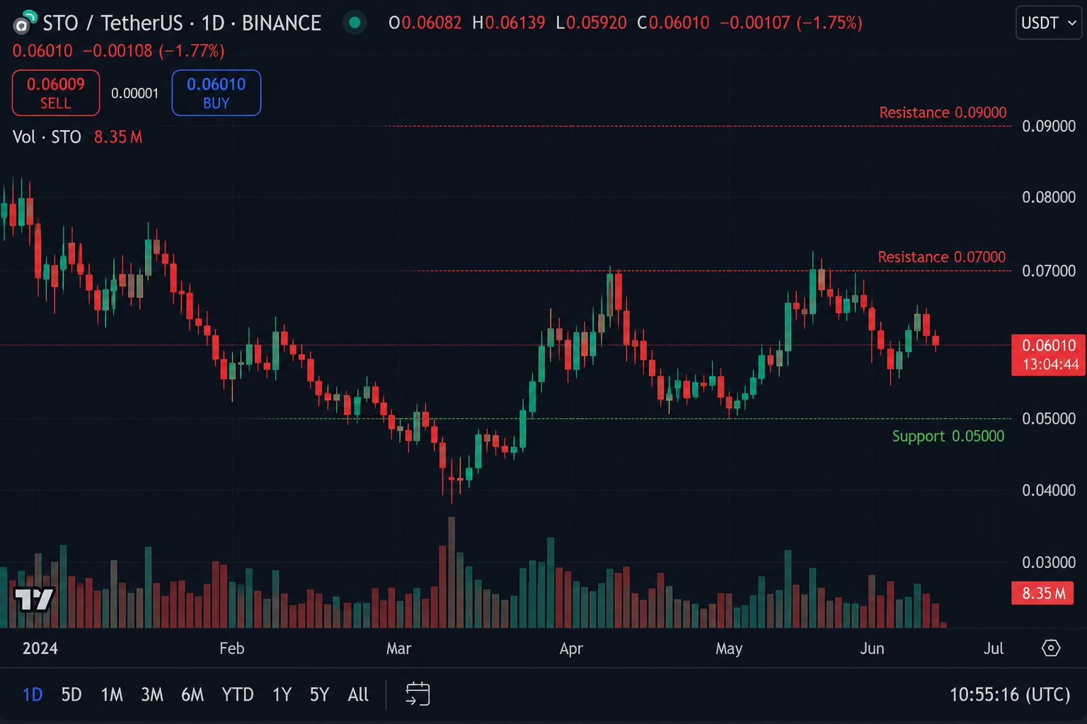Select the 1Y time range
This screenshot has height=724, width=1087.
pyautogui.click(x=282, y=694)
